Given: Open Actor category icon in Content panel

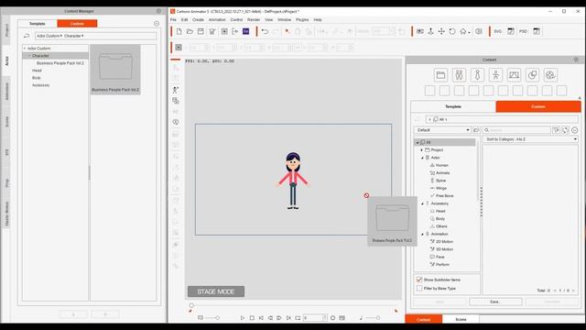Looking at the screenshot, I should (459, 75).
